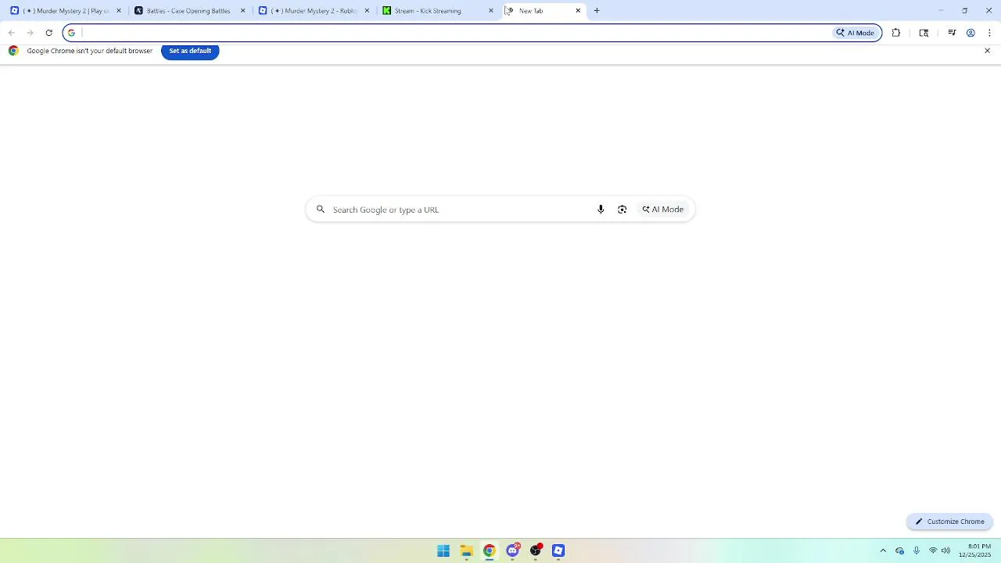This screenshot has width=1001, height=563.
Task: Click AI Mode in the search box
Action: (x=663, y=210)
